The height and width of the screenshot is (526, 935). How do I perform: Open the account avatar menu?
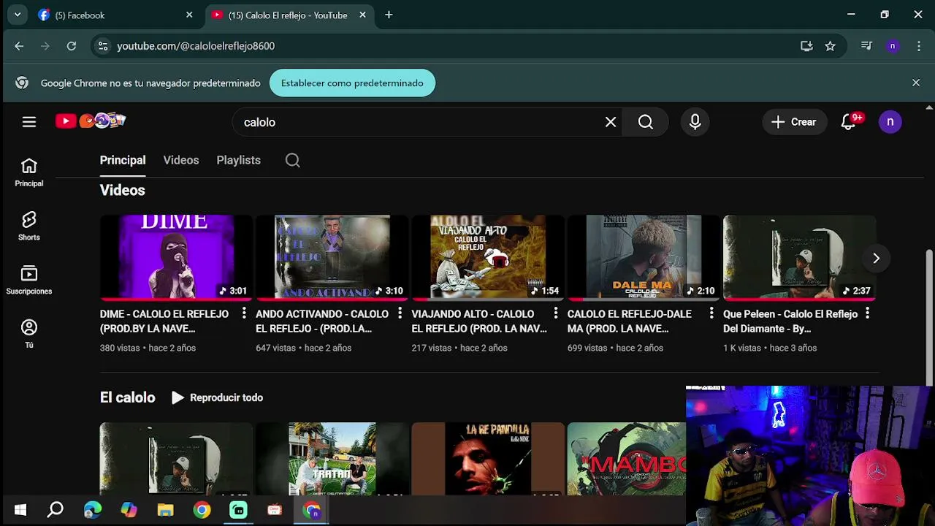890,122
